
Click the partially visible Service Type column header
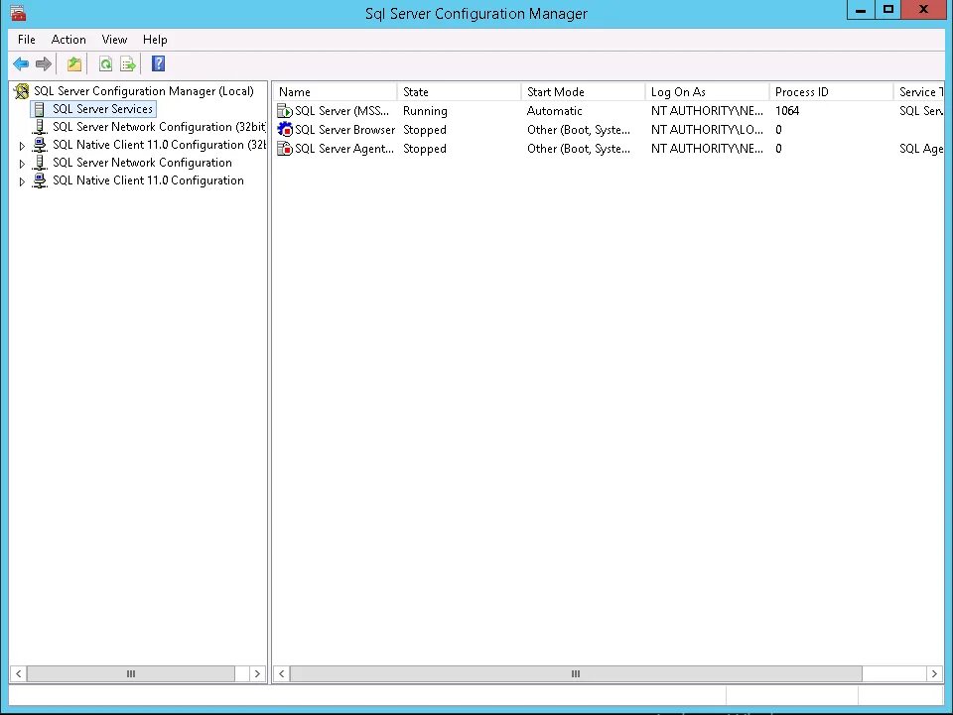(x=918, y=91)
